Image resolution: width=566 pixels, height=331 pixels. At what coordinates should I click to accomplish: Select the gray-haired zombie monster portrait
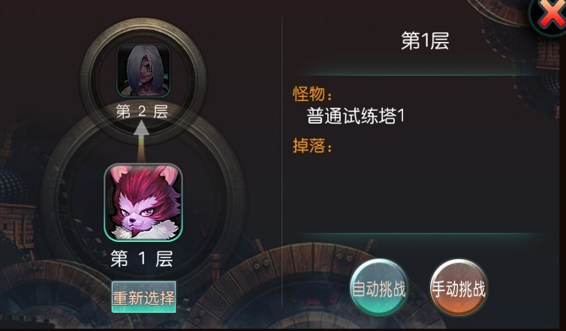coord(143,70)
